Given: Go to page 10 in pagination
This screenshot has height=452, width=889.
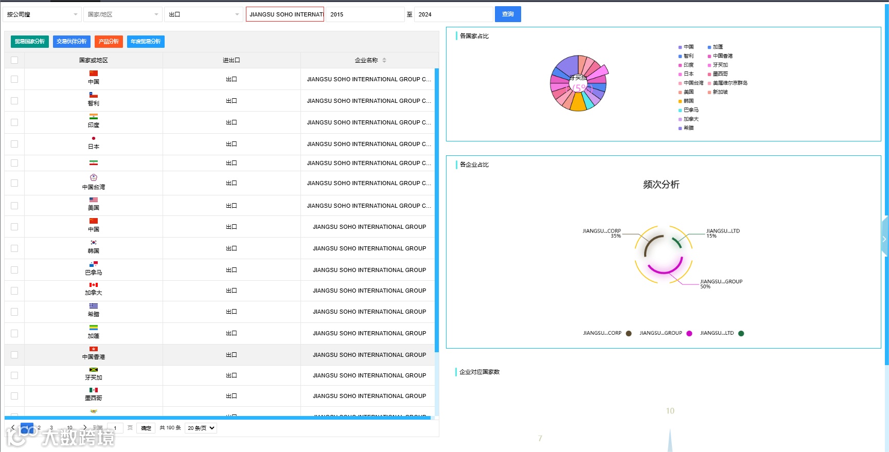Looking at the screenshot, I should (70, 428).
